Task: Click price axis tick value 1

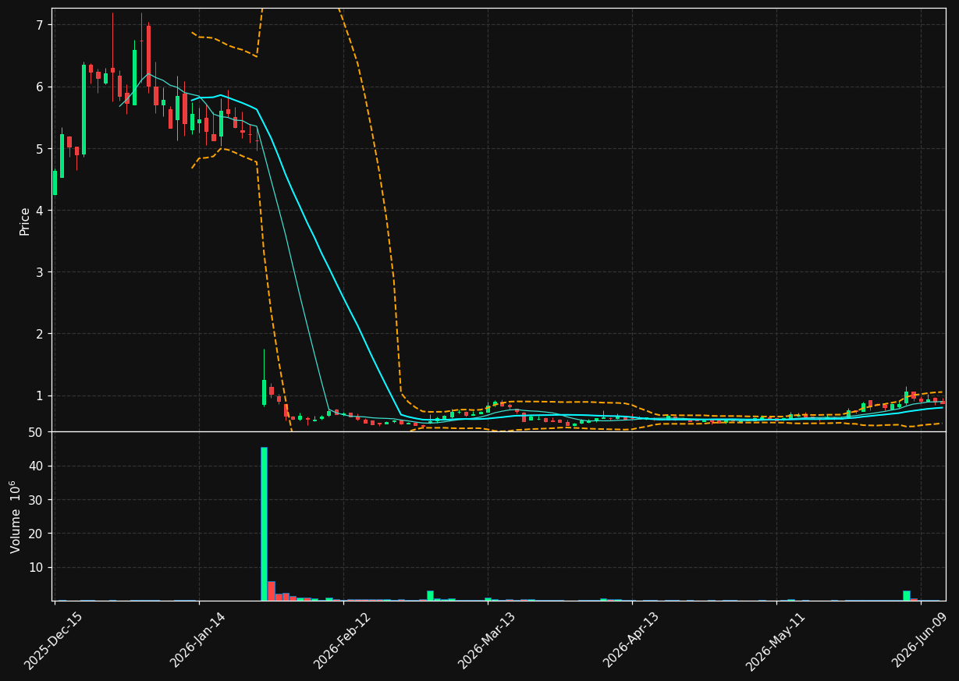Action: tap(41, 395)
